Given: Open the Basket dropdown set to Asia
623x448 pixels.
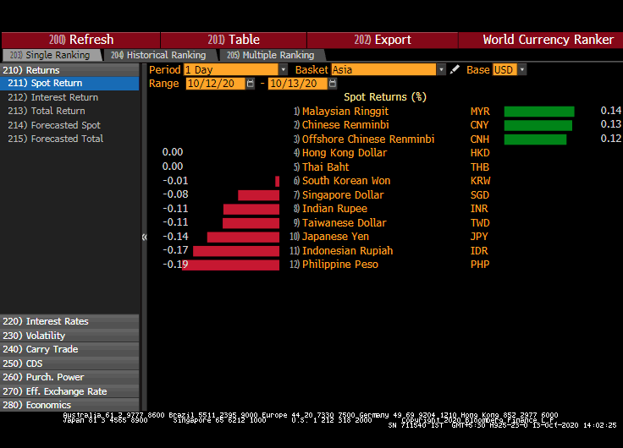Looking at the screenshot, I should coord(441,69).
